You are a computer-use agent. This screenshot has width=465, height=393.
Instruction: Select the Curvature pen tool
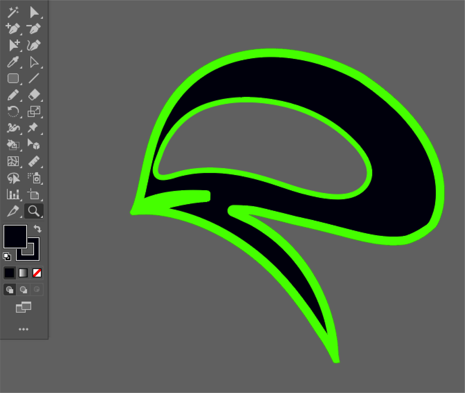point(34,46)
